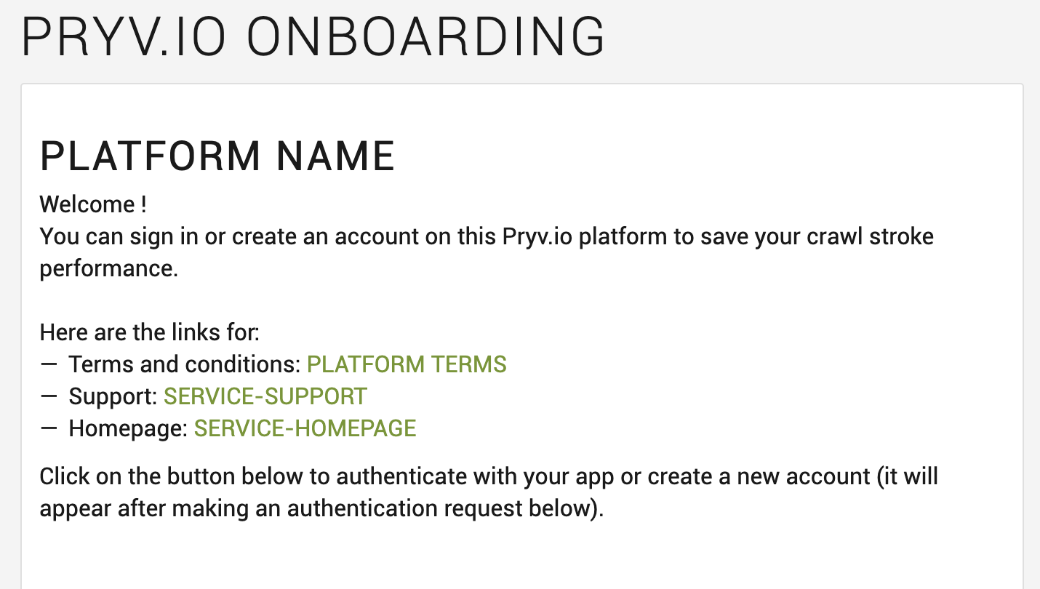
Task: Click the "Homepage:" label text
Action: click(x=128, y=428)
